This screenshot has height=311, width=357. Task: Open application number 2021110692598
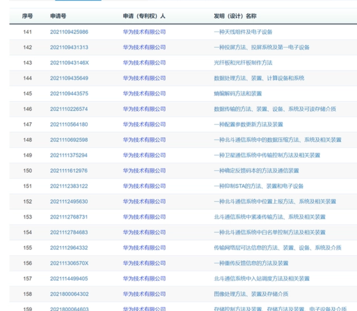click(x=69, y=140)
